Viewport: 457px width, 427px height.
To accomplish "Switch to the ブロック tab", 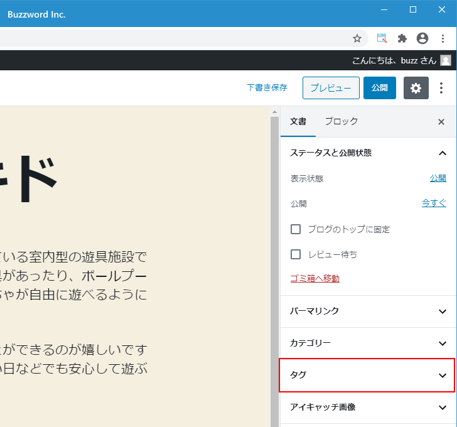I will click(x=341, y=122).
